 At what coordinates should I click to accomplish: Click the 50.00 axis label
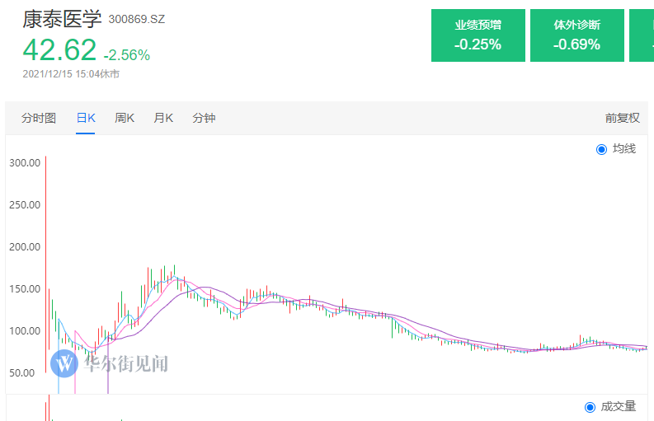tap(22, 373)
